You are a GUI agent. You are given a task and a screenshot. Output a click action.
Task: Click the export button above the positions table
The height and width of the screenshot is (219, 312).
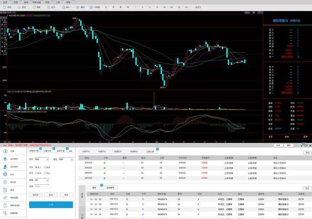coord(307,153)
